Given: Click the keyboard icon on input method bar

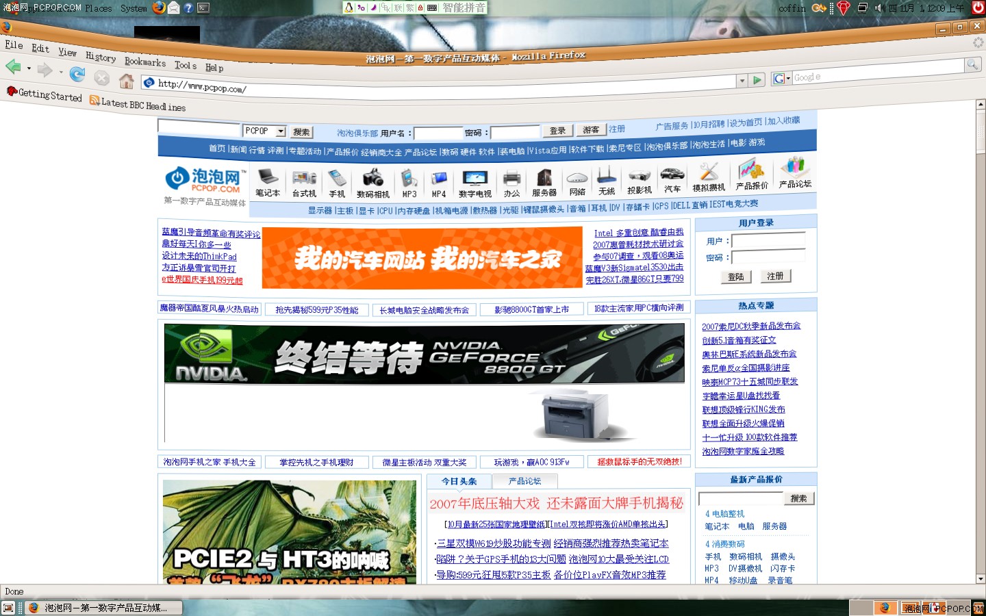Looking at the screenshot, I should tap(431, 8).
